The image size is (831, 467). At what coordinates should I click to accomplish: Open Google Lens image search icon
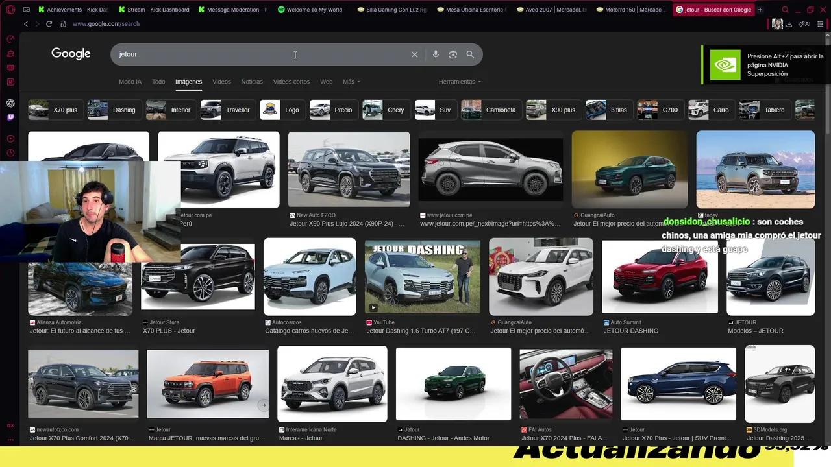(x=453, y=54)
